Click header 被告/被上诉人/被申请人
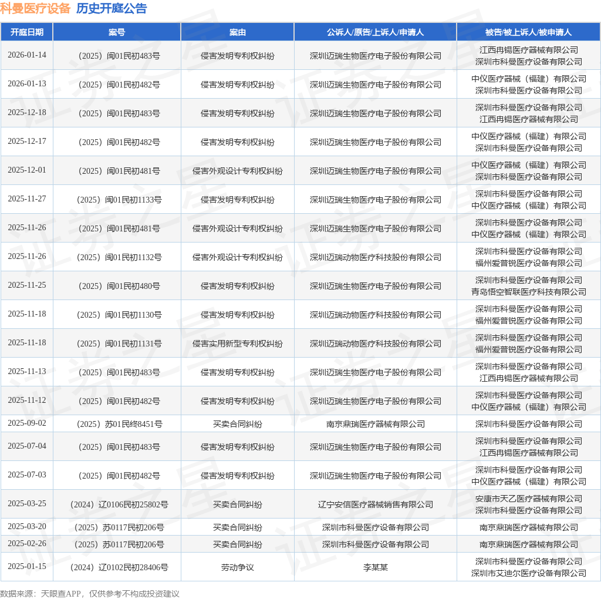 529,32
